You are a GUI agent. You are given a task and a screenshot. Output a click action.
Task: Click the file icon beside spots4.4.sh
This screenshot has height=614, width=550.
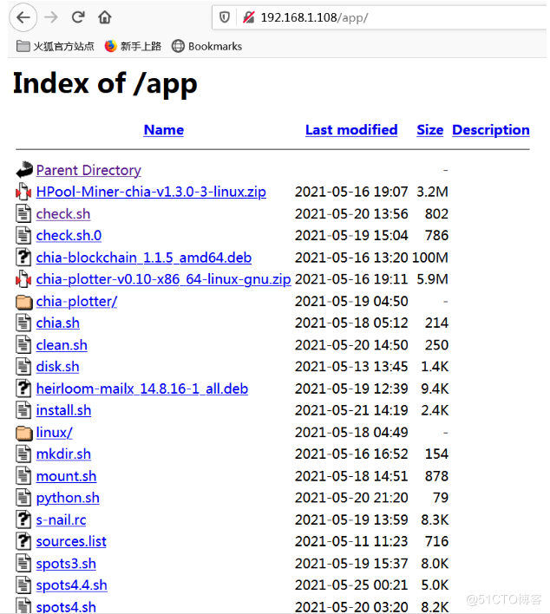pos(23,585)
